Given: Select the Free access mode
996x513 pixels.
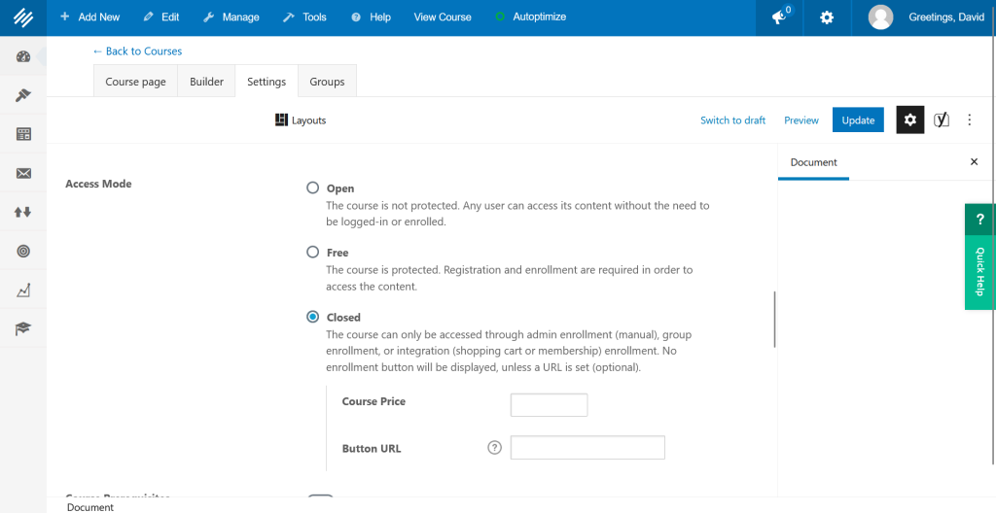Looking at the screenshot, I should click(x=312, y=252).
